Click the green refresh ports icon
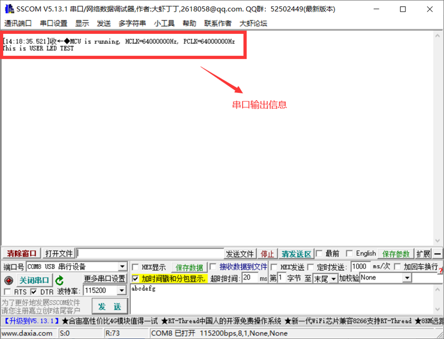The height and width of the screenshot is (339, 444). coord(60,280)
